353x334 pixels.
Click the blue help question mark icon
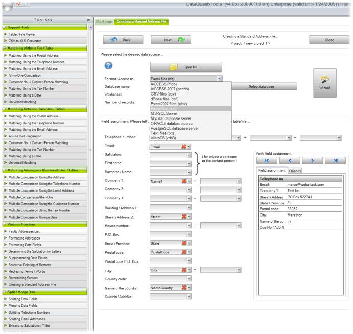(108, 66)
